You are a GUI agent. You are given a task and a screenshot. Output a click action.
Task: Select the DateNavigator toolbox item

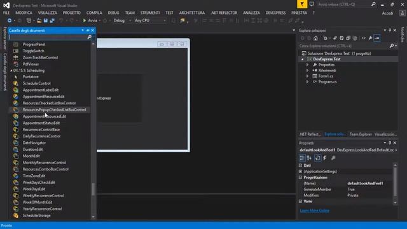34,142
